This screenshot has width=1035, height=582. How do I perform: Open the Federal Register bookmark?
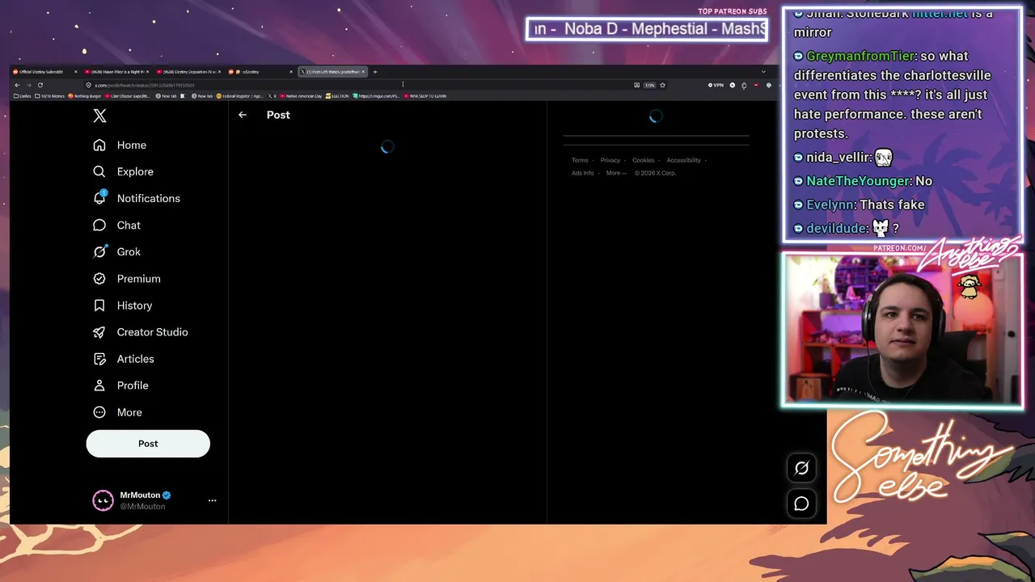tap(239, 96)
